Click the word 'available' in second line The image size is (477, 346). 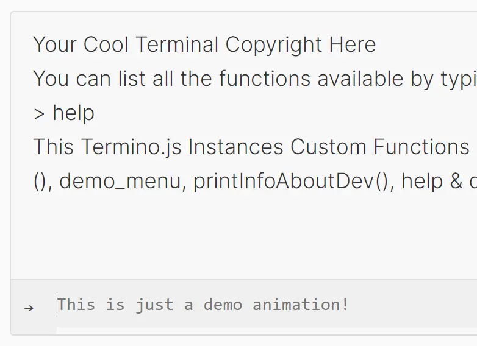pyautogui.click(x=360, y=79)
